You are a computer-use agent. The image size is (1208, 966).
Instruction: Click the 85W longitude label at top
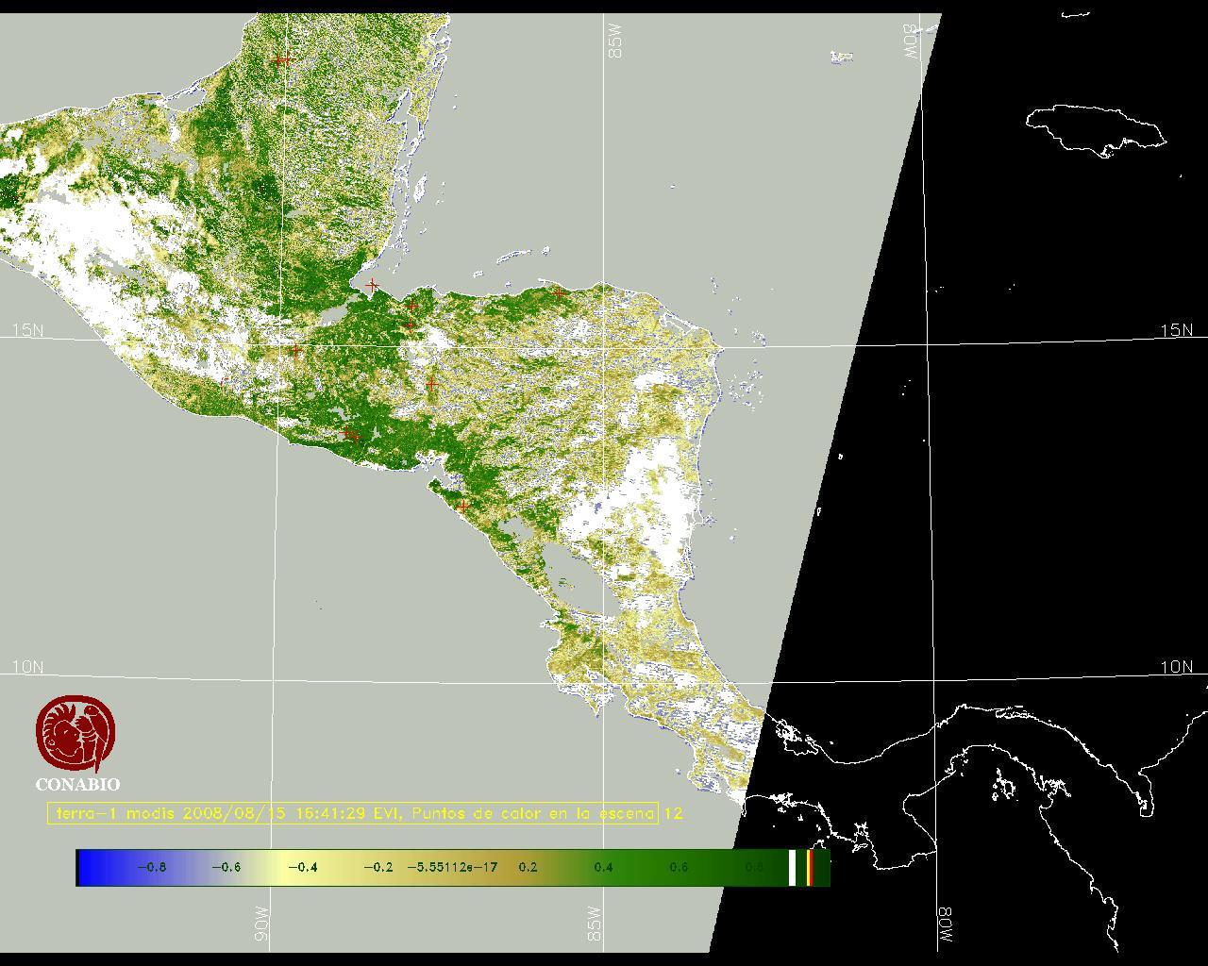pyautogui.click(x=615, y=42)
